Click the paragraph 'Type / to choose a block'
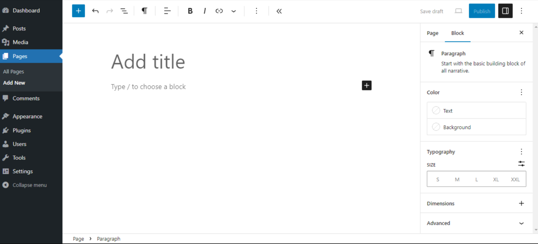This screenshot has height=244, width=538. pos(148,87)
